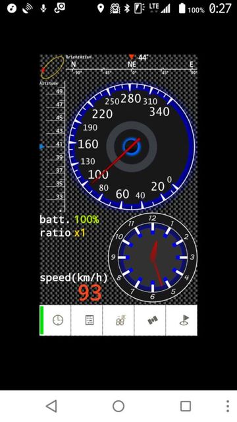Tap the compass orientation scale

(132, 69)
